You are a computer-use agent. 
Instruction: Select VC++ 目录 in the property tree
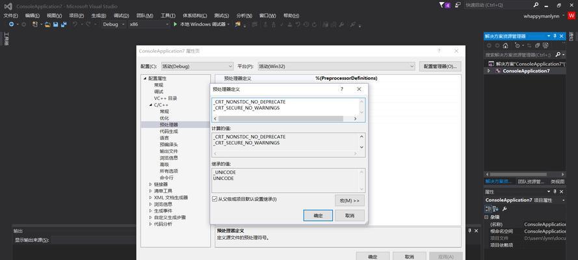coord(166,98)
